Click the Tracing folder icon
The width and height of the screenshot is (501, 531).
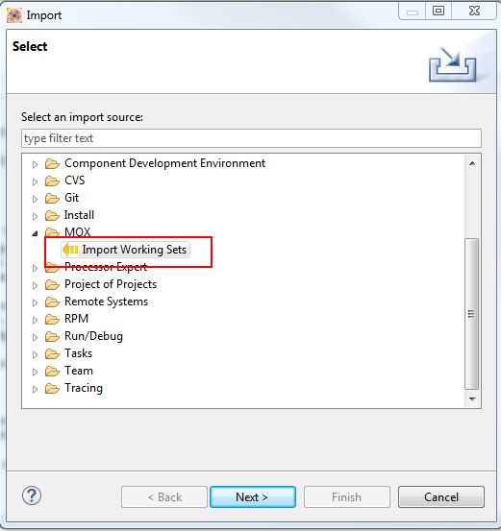(52, 389)
